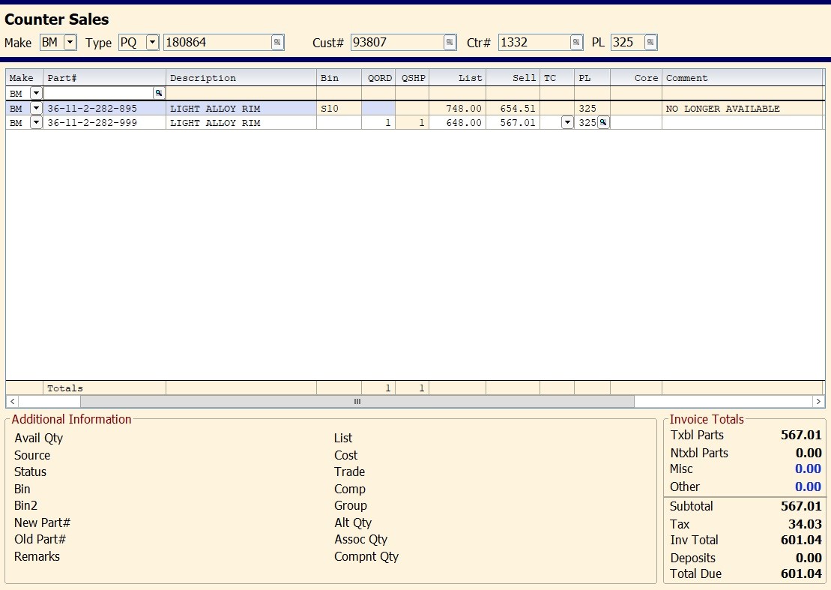This screenshot has width=831, height=590.
Task: Click horizontal scrollbar right arrow
Action: point(818,401)
